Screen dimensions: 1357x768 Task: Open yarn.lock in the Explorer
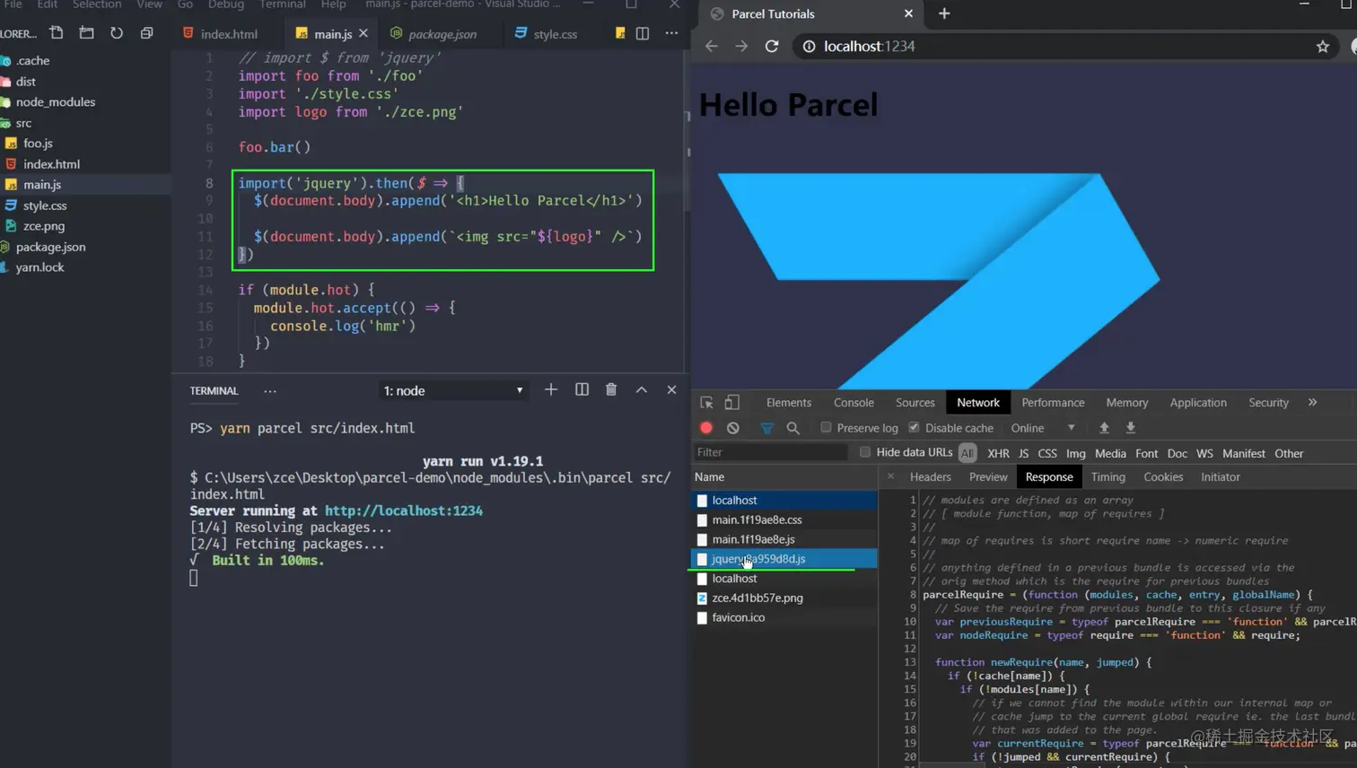point(39,267)
